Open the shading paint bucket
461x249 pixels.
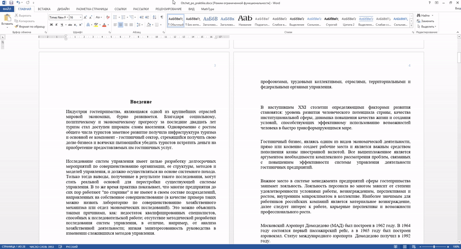point(149,25)
